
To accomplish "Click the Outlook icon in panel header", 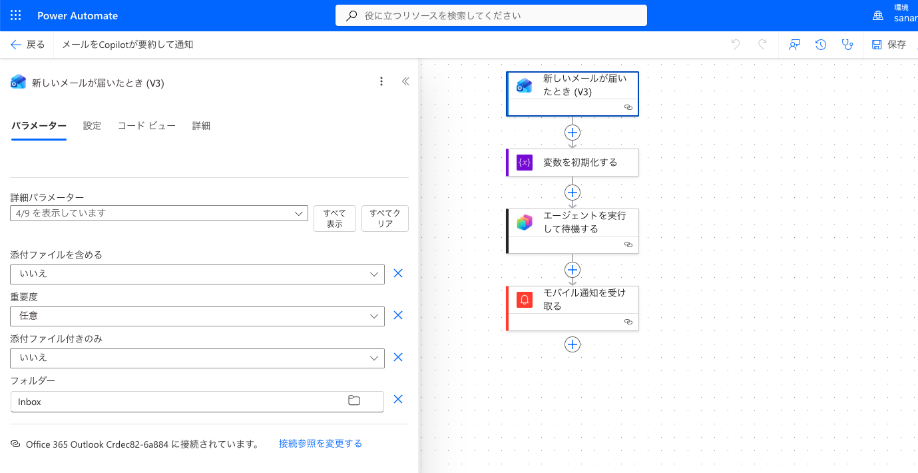I will [x=18, y=82].
